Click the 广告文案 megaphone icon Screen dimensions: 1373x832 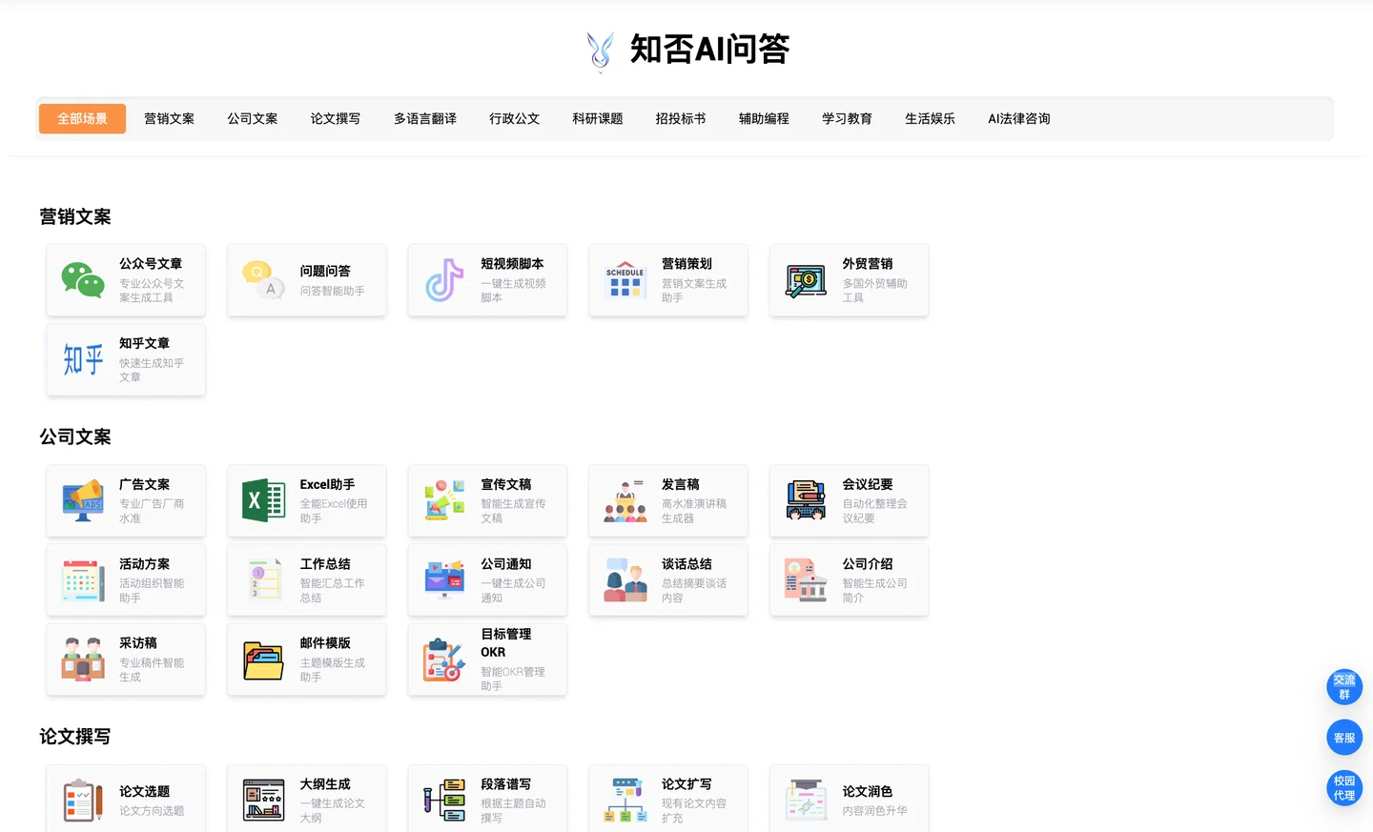point(83,500)
